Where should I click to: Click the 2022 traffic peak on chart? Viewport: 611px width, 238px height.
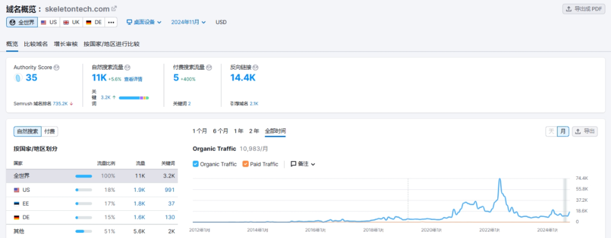tap(500, 179)
